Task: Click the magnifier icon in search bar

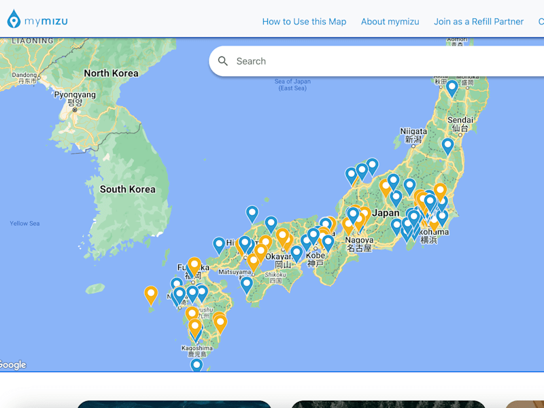Action: pos(223,61)
